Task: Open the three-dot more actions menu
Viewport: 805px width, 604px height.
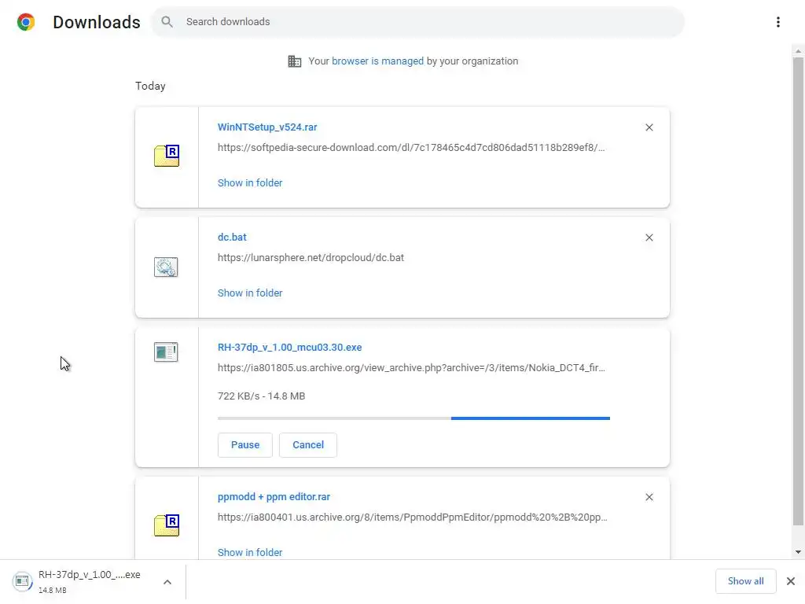Action: (777, 22)
